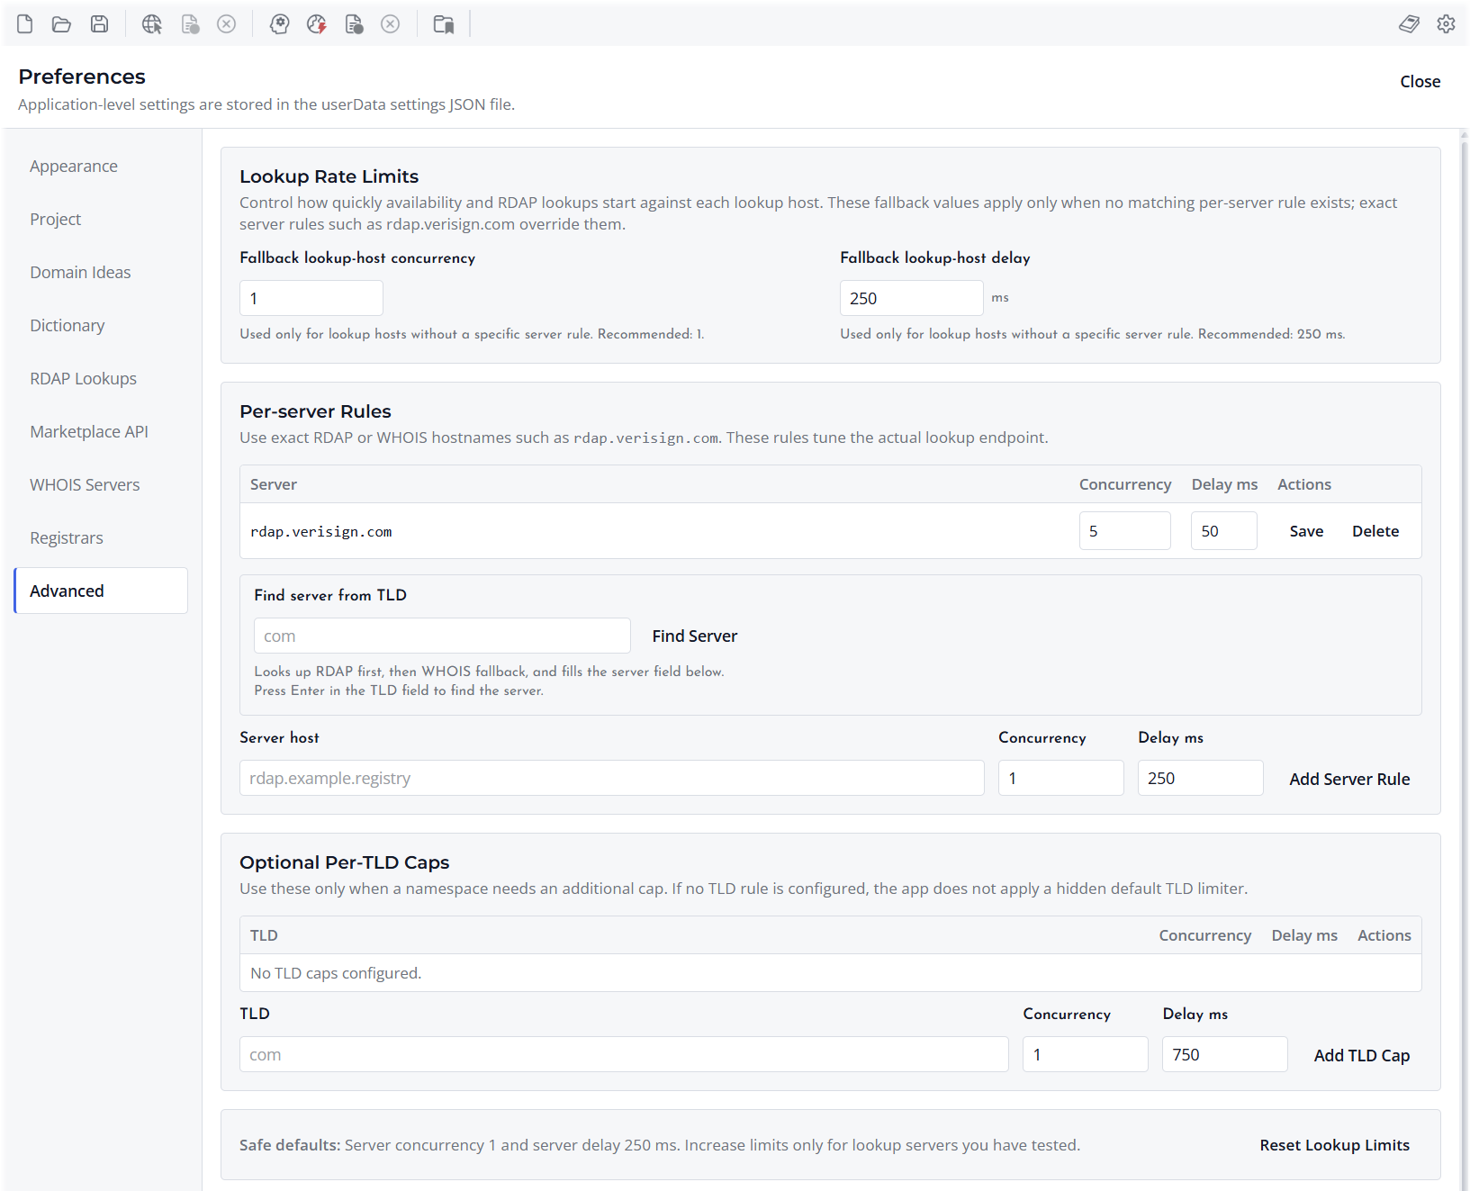Click the Per-server Rules heading
The width and height of the screenshot is (1470, 1191).
[315, 411]
